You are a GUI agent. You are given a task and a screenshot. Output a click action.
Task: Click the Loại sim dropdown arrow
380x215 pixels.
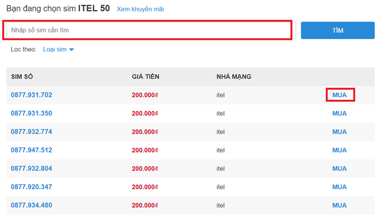(72, 50)
